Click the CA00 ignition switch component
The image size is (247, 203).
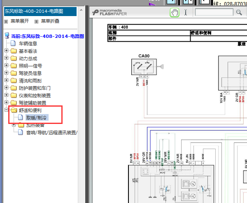(x=144, y=67)
